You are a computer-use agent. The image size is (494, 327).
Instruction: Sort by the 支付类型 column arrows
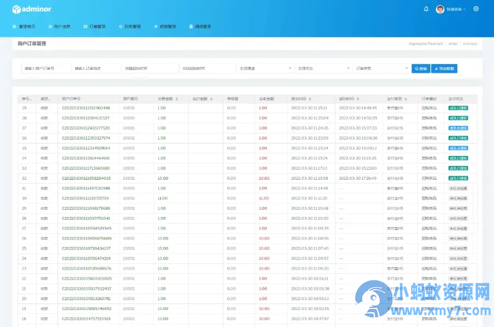click(x=406, y=99)
